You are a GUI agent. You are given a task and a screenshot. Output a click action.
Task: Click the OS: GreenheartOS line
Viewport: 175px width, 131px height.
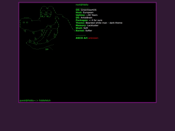(86, 10)
